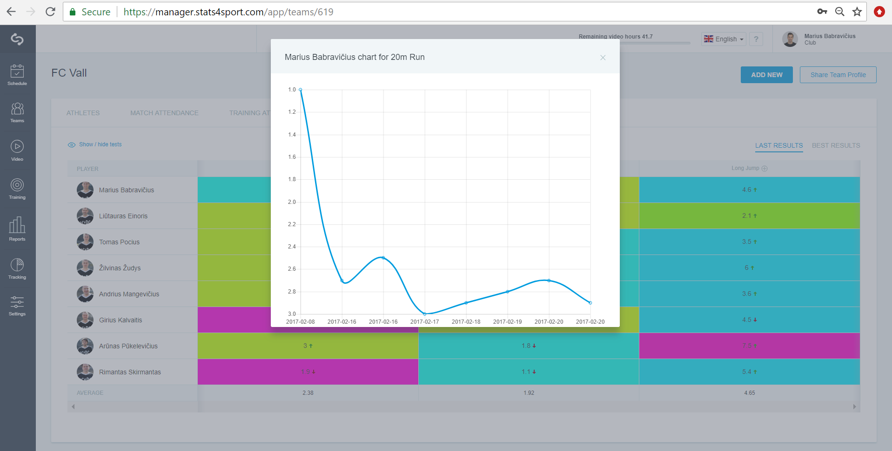Close the 20m Run chart dialog

tap(603, 58)
